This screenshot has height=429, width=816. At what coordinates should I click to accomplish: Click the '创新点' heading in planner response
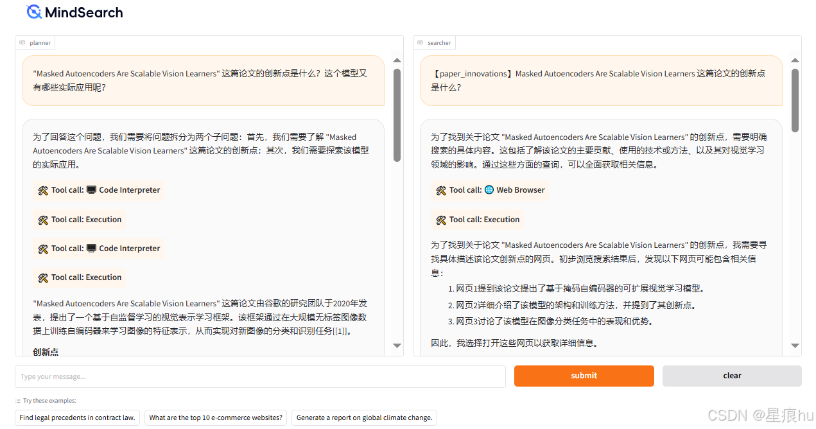[46, 352]
